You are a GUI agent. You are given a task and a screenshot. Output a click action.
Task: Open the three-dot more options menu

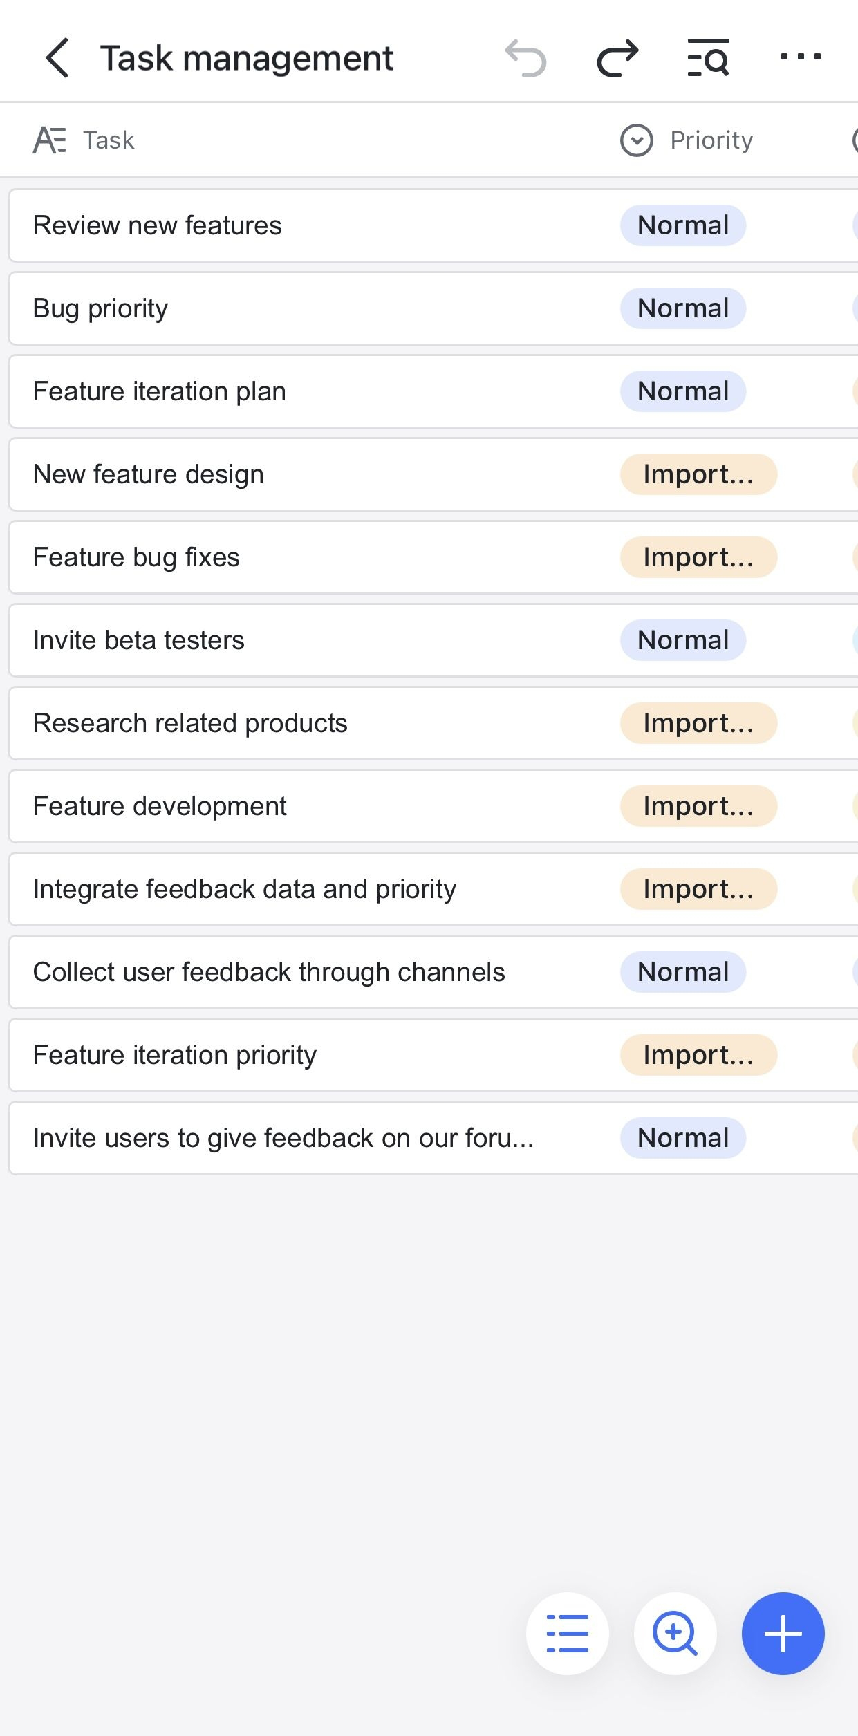pyautogui.click(x=801, y=57)
